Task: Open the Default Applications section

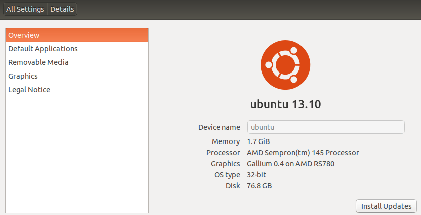Action: pyautogui.click(x=43, y=49)
